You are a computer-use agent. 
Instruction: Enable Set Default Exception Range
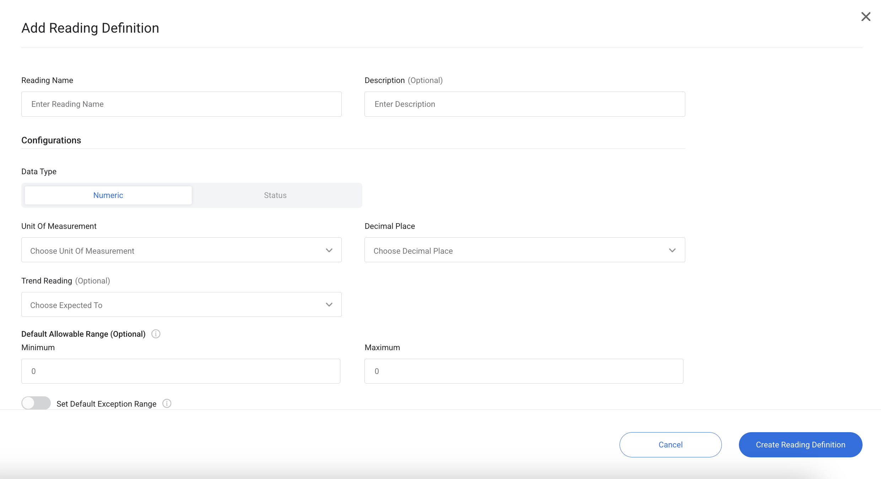coord(36,403)
